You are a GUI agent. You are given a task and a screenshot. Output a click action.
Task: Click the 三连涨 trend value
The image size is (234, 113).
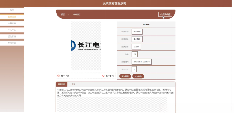pyautogui.click(x=136, y=47)
